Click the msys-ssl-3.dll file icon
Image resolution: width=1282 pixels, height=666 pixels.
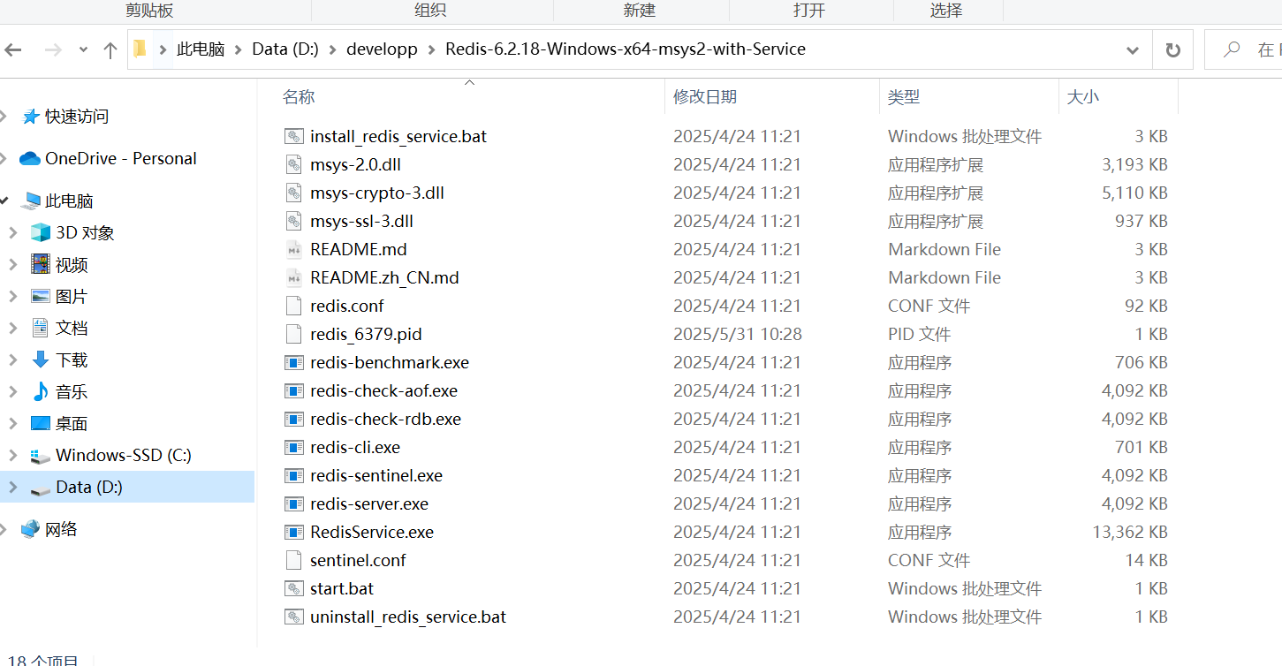pyautogui.click(x=293, y=221)
